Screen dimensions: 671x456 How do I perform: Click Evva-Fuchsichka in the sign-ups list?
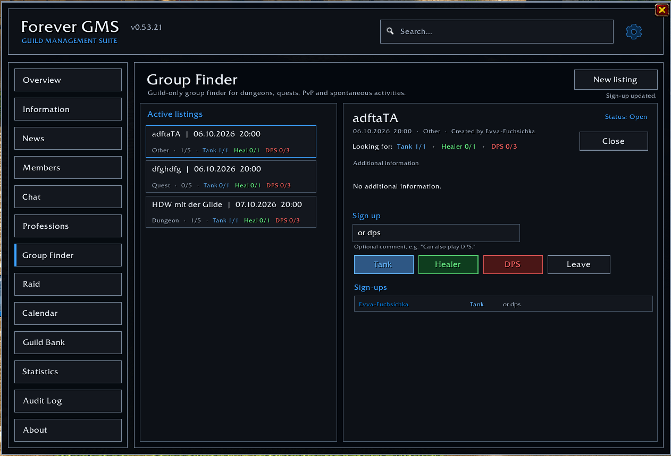pos(383,305)
